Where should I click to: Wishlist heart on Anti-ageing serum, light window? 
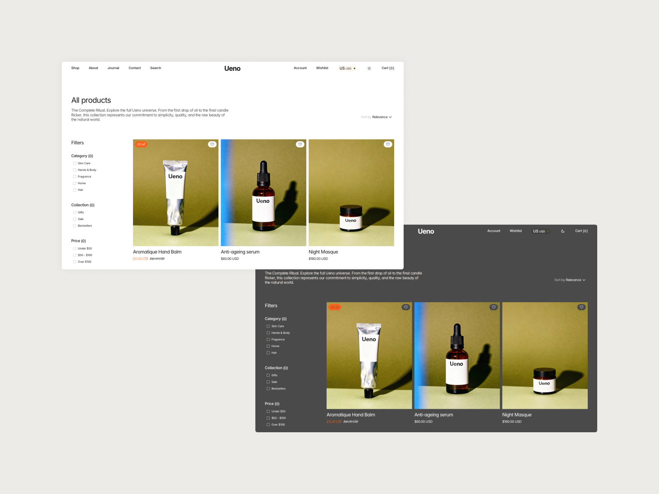click(x=300, y=144)
